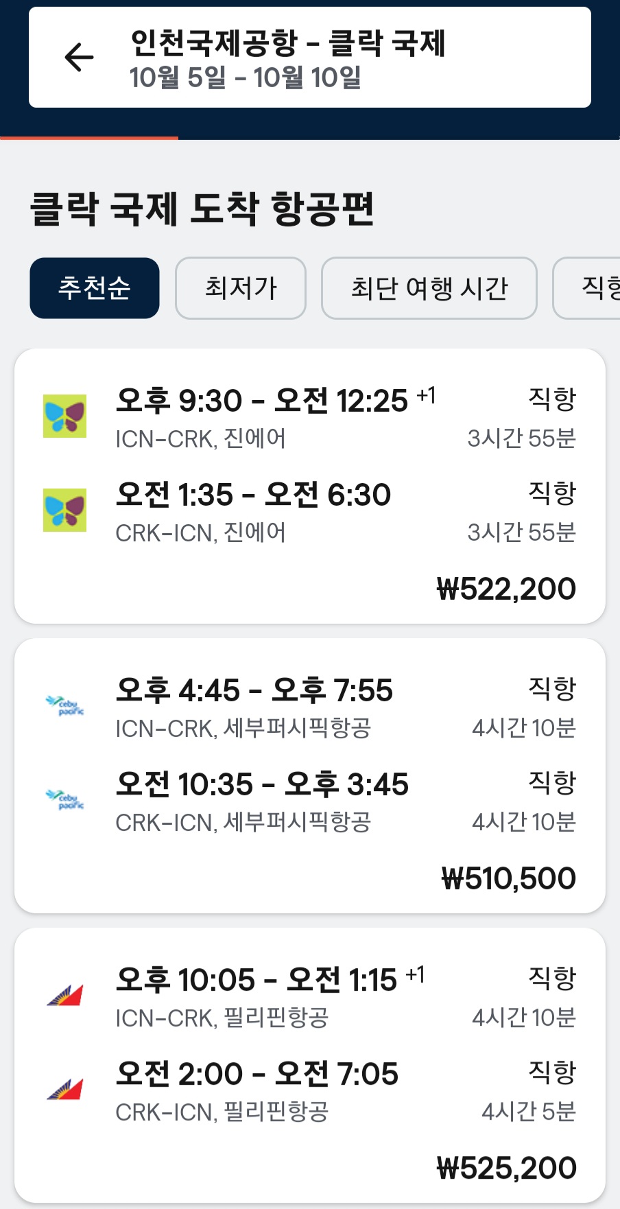
Task: Select the 최단 여행 시간 filter
Action: pos(429,288)
